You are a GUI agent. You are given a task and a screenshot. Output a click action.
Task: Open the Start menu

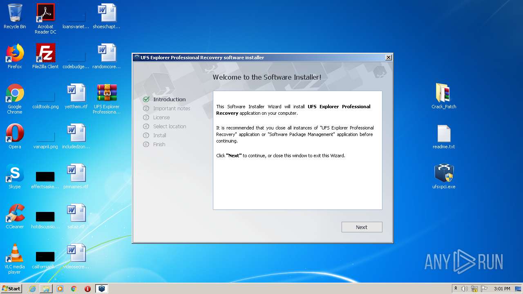point(11,288)
